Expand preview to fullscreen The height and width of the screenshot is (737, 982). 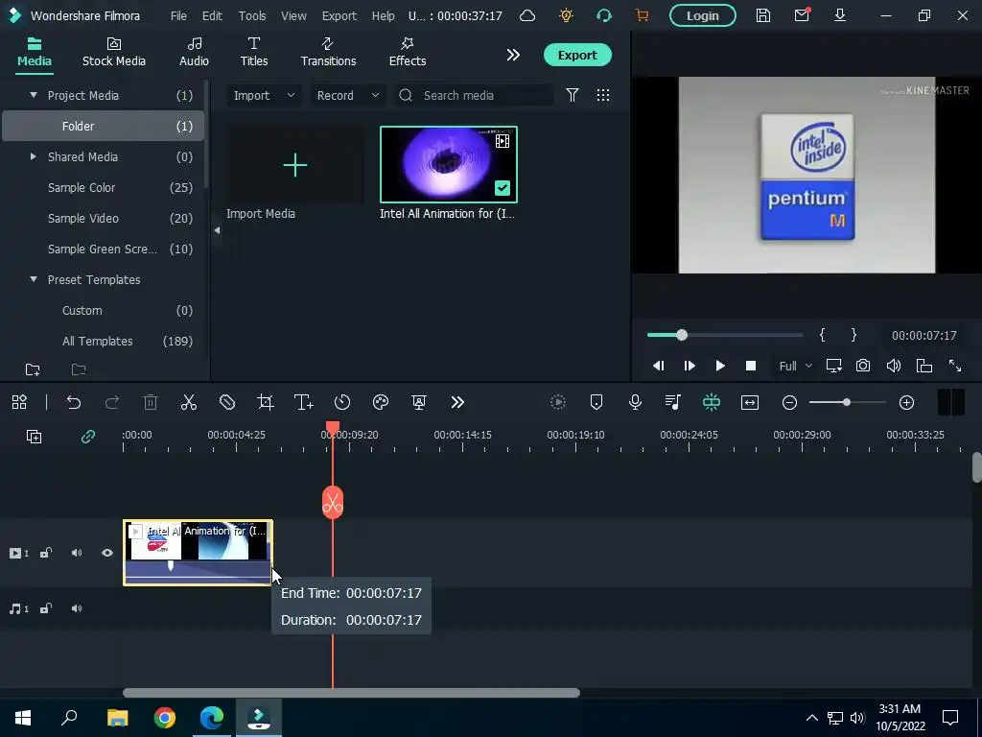point(955,366)
